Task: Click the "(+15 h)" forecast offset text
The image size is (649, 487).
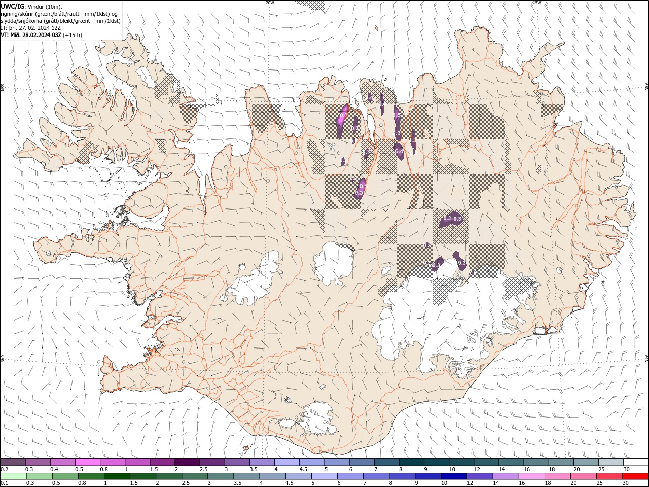Action: pos(73,35)
